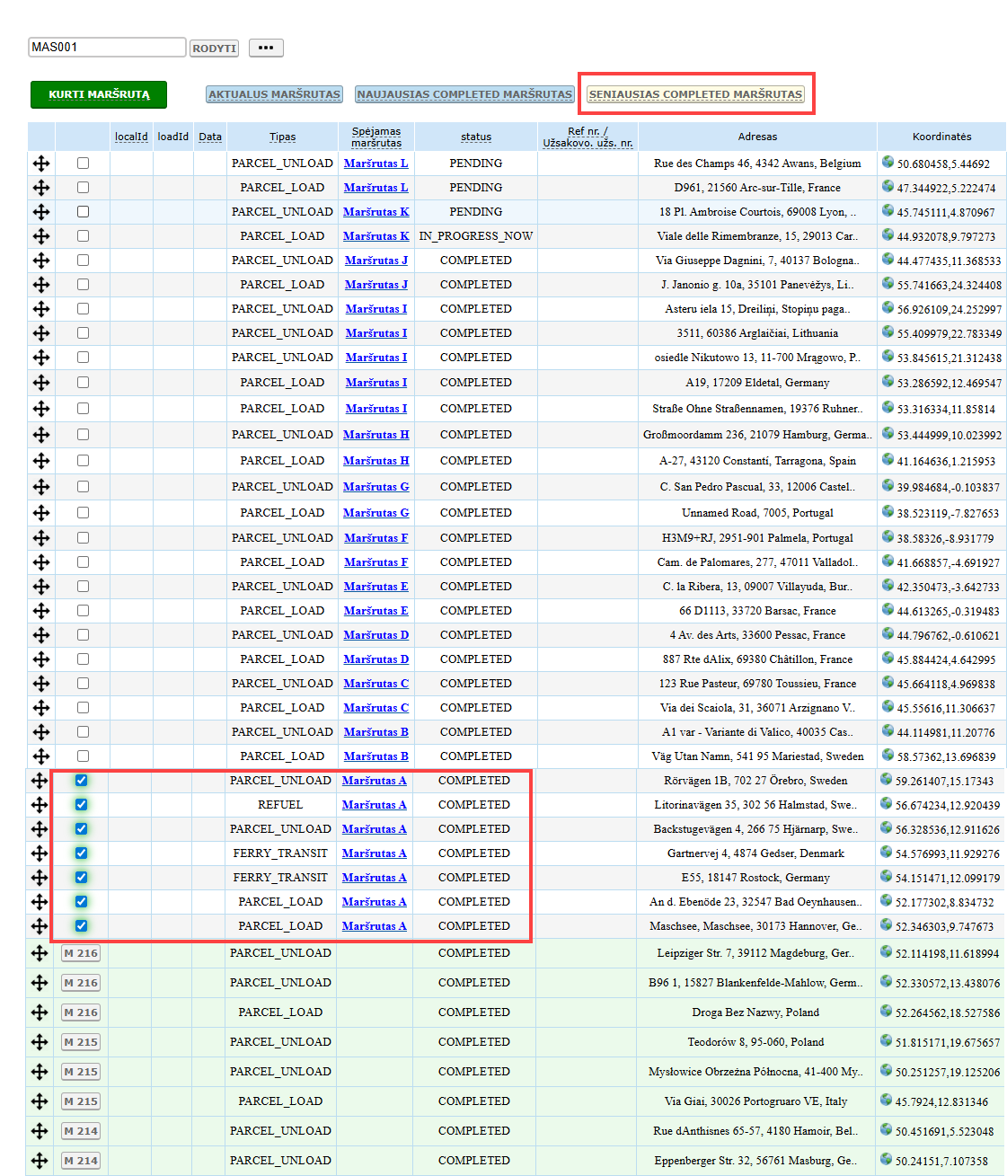
Task: Tick checkbox for Via Giuseppe Dagnini Bologna row
Action: tap(83, 261)
